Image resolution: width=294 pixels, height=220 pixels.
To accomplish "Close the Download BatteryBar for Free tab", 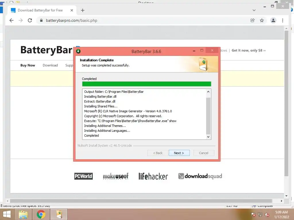I will click(x=71, y=10).
